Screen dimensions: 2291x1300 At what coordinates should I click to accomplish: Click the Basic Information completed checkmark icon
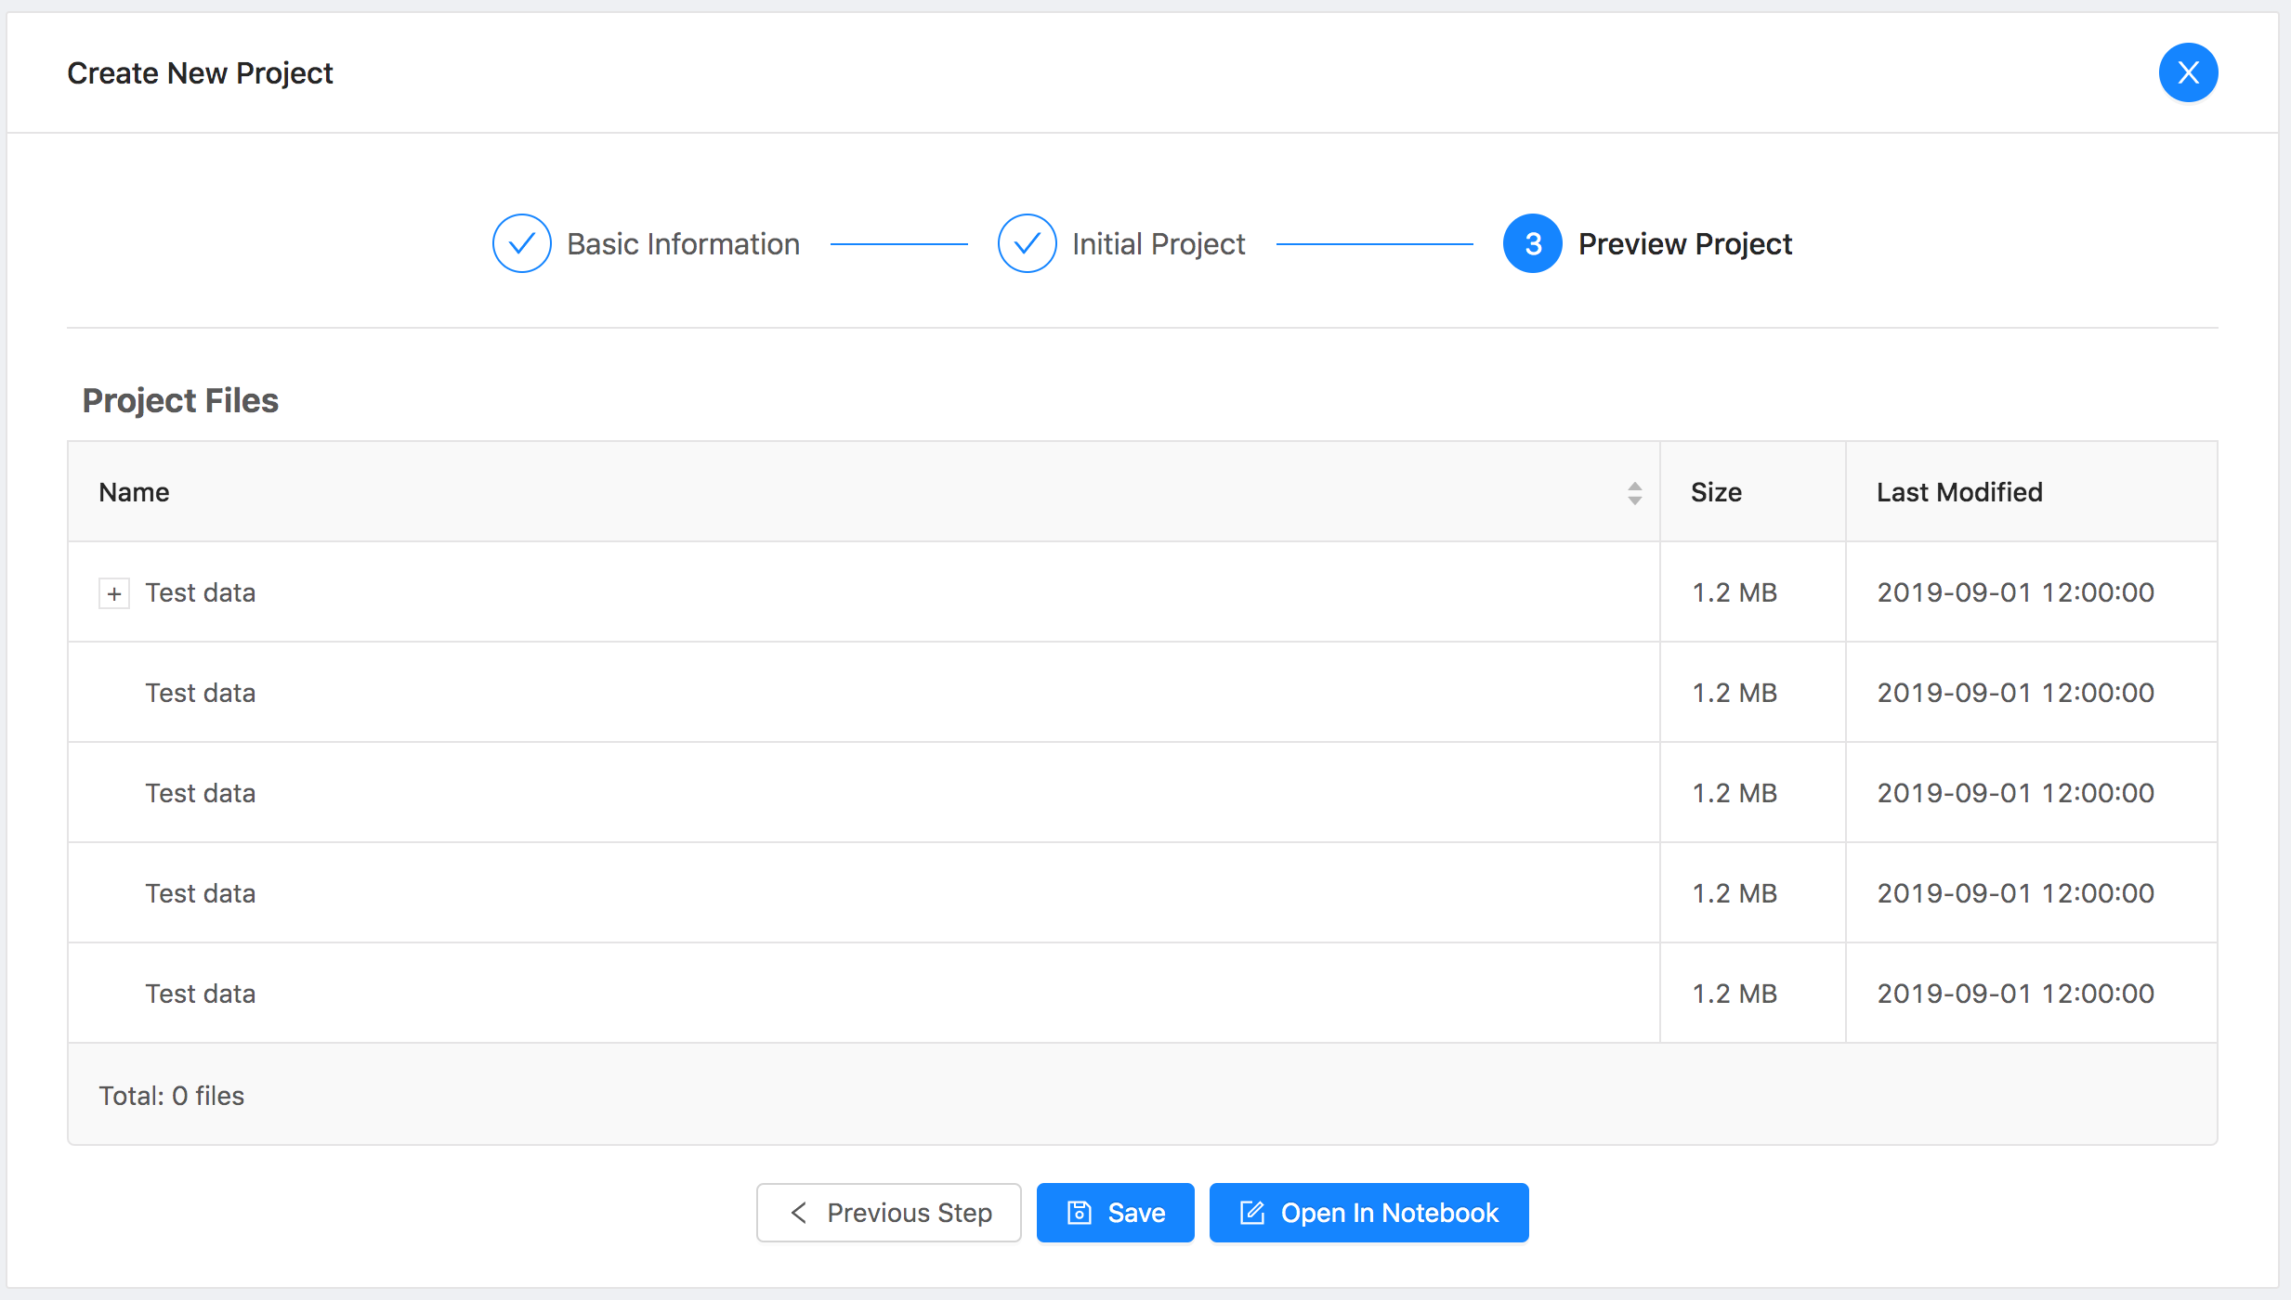tap(521, 243)
